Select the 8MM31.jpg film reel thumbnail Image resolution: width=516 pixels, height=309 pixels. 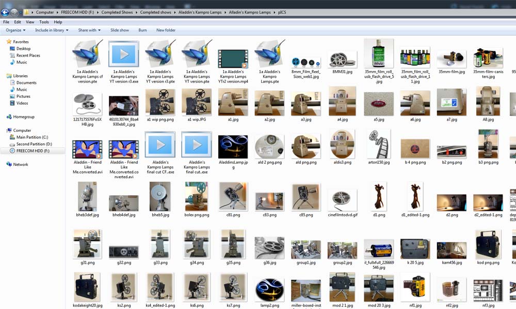[x=343, y=59]
